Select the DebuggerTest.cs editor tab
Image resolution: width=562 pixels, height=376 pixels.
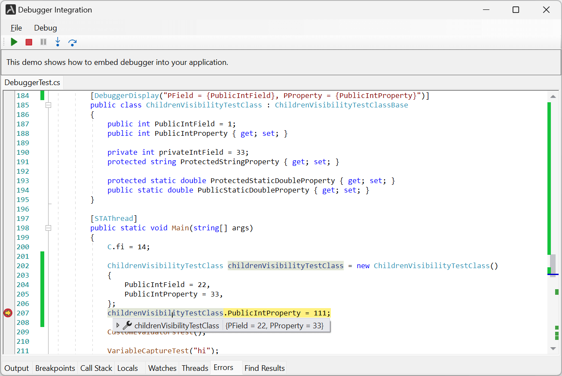(x=33, y=82)
